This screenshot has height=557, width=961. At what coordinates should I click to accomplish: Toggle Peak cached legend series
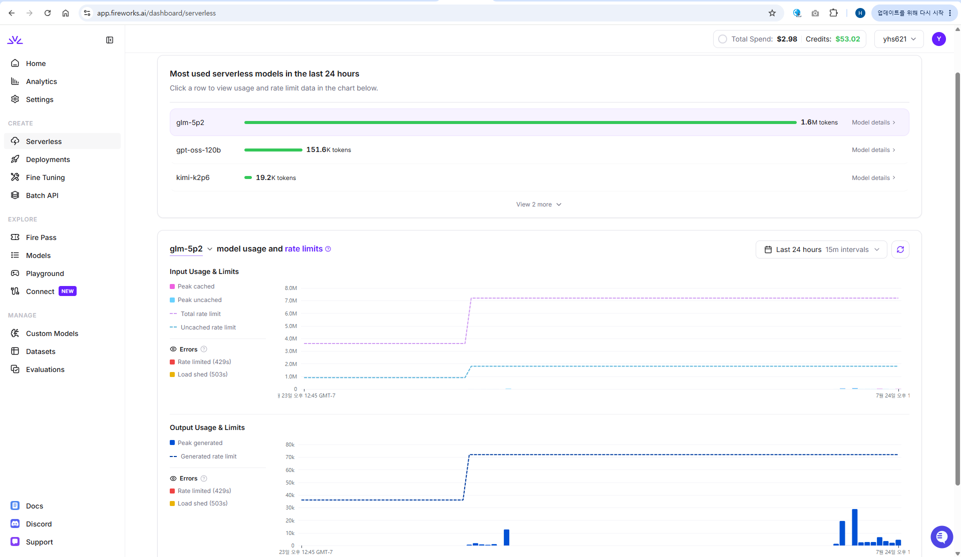pos(192,286)
